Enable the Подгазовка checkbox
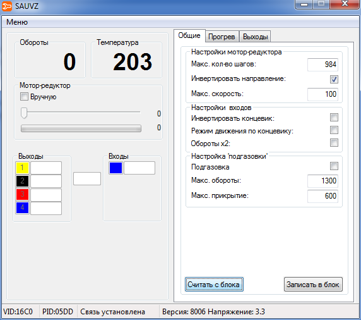361x320 pixels. [x=334, y=166]
